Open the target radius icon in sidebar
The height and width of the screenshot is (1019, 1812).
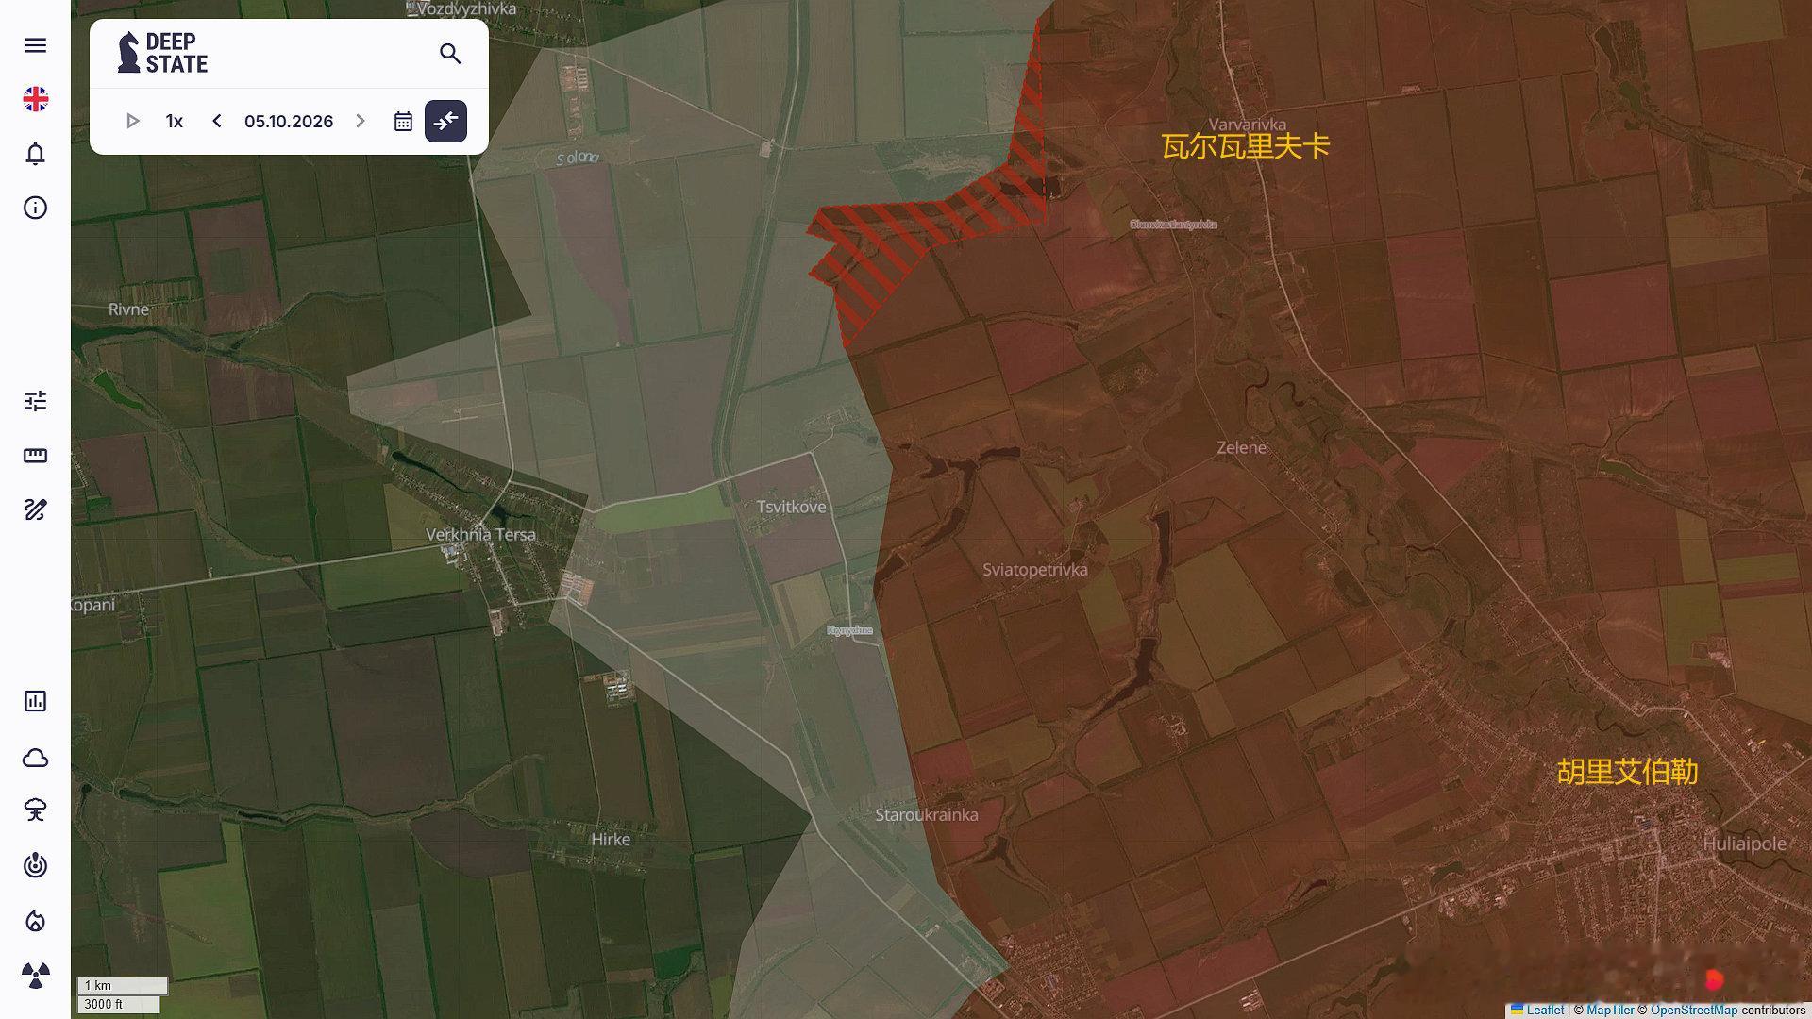[x=35, y=865]
